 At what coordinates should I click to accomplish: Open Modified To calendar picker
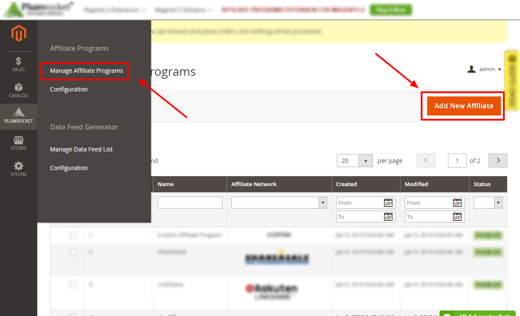(457, 217)
